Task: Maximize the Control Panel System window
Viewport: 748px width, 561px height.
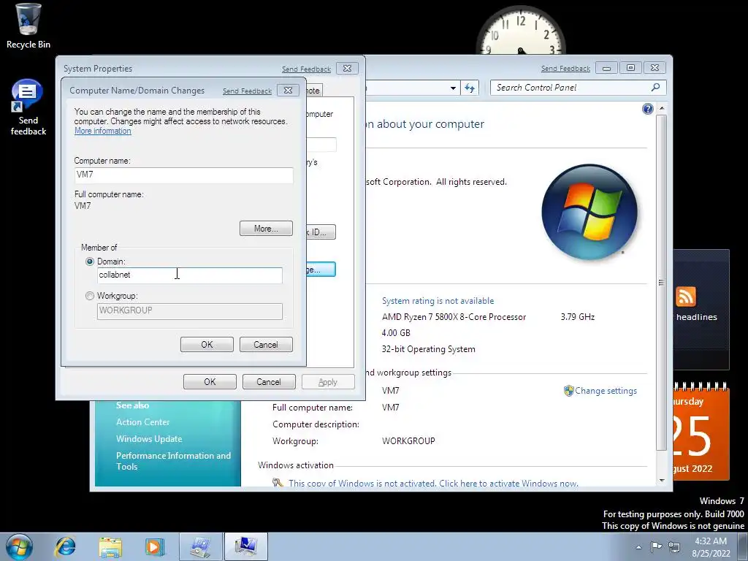Action: (x=630, y=68)
